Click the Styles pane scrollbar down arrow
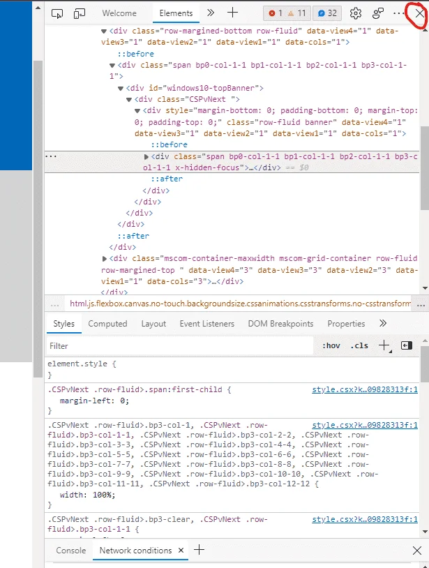Image resolution: width=429 pixels, height=568 pixels. 425,532
